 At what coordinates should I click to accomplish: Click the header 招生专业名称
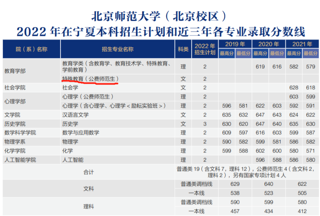118,49
